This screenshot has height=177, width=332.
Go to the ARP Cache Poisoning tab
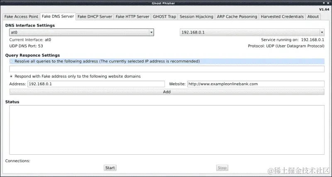point(237,17)
